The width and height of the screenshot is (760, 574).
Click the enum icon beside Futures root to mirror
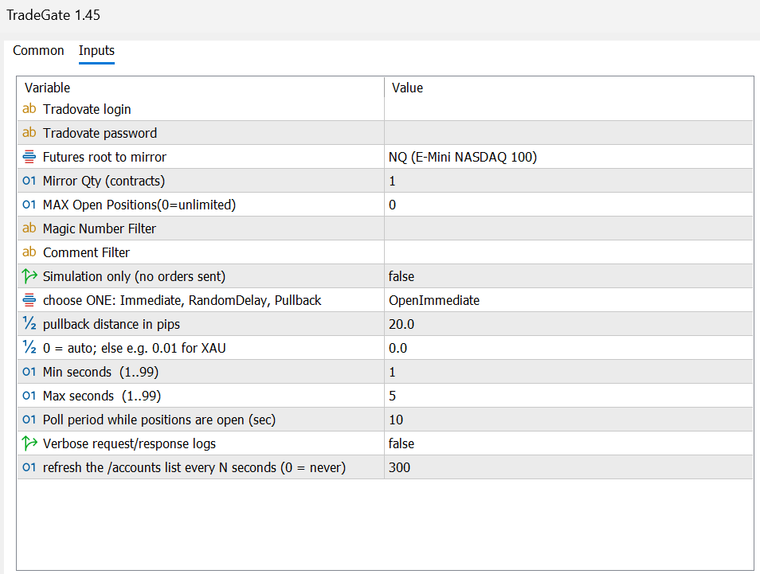(29, 157)
